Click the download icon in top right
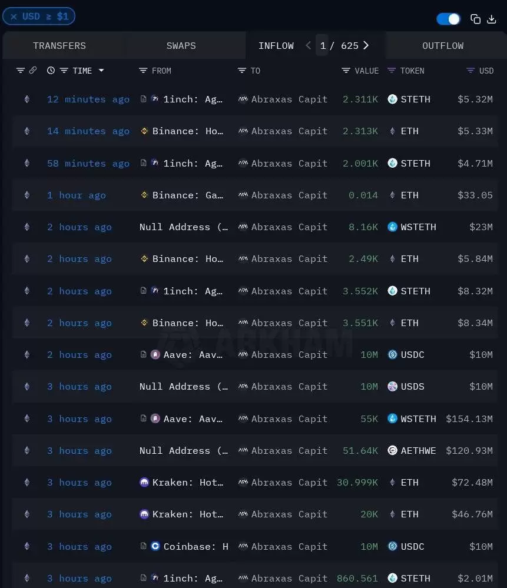507x588 pixels. coord(492,19)
